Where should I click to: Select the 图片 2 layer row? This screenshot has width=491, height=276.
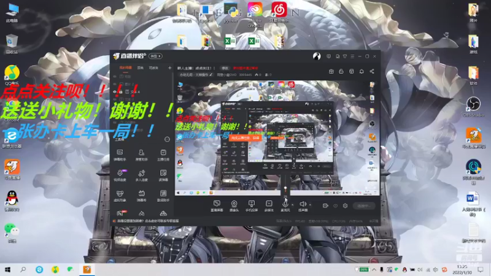(x=141, y=84)
